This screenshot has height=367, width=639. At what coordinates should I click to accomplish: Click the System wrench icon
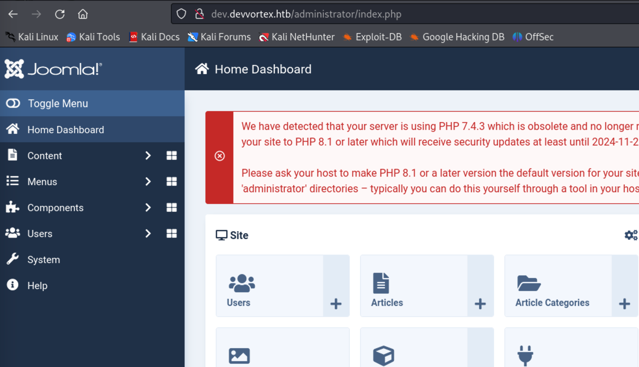(x=12, y=259)
